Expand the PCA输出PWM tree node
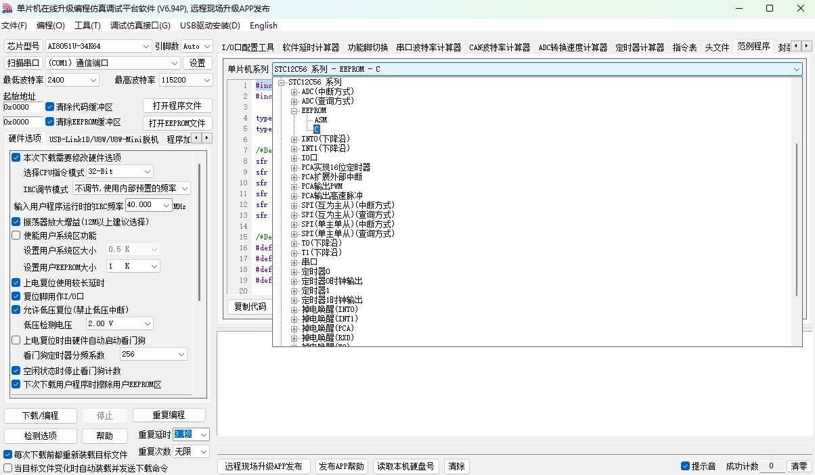 [x=294, y=186]
